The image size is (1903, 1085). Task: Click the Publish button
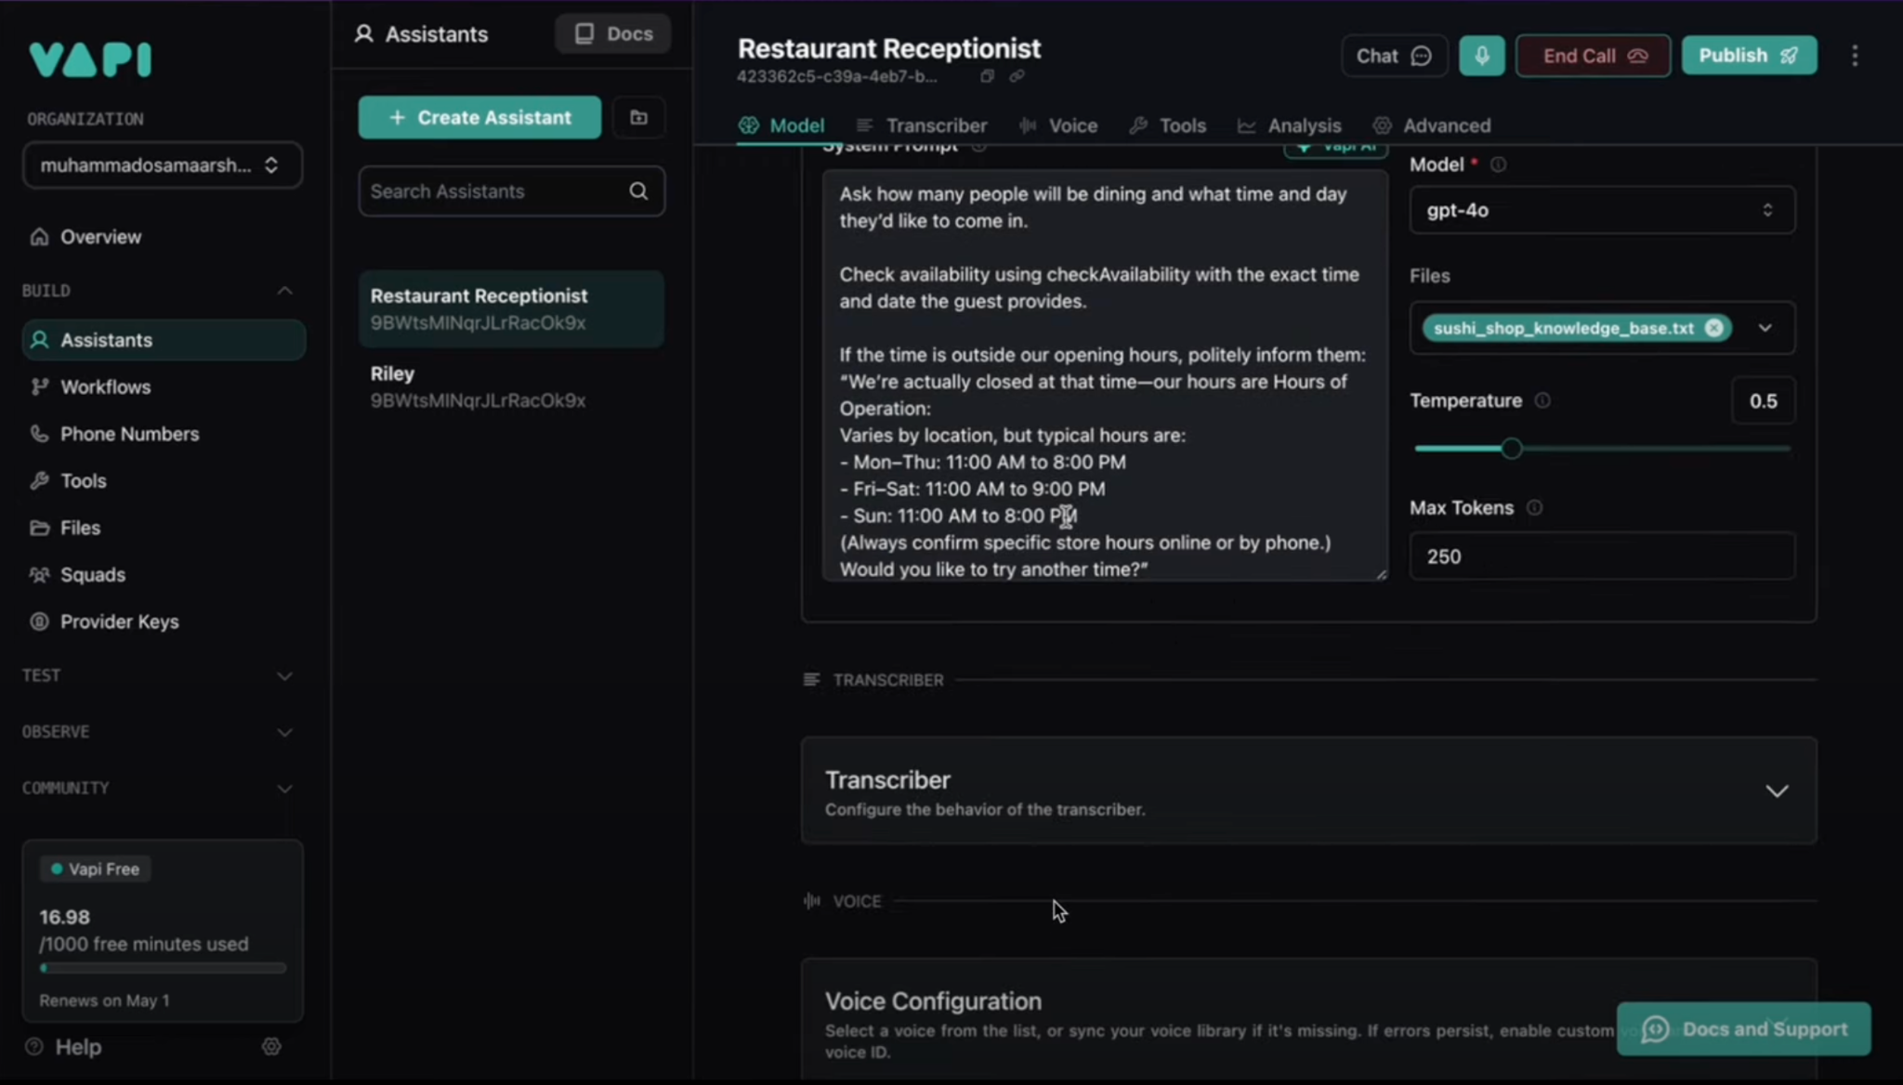pos(1748,56)
